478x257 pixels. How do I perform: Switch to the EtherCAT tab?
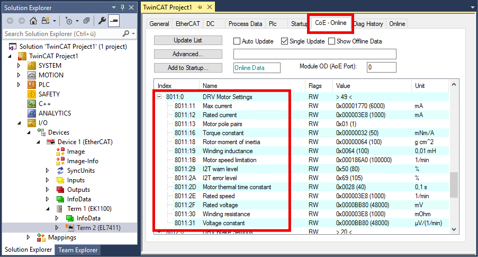coord(188,24)
